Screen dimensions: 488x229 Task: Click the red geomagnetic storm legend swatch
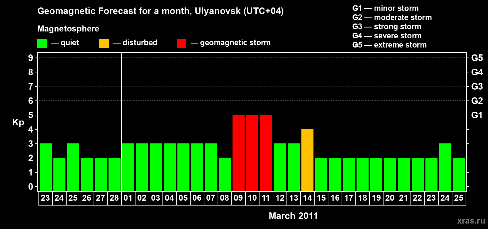point(181,43)
